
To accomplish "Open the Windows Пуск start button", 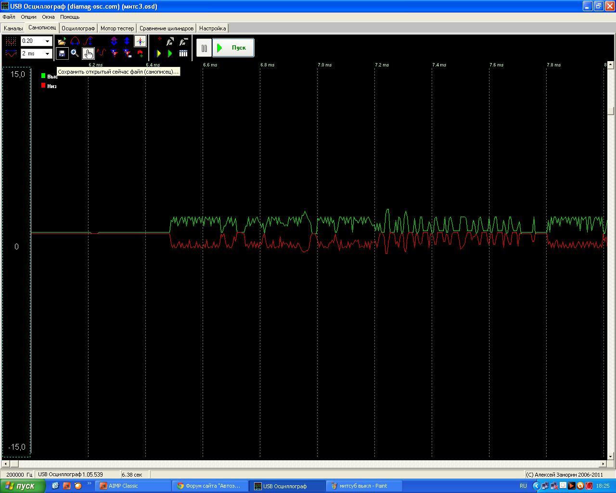I will 23,486.
